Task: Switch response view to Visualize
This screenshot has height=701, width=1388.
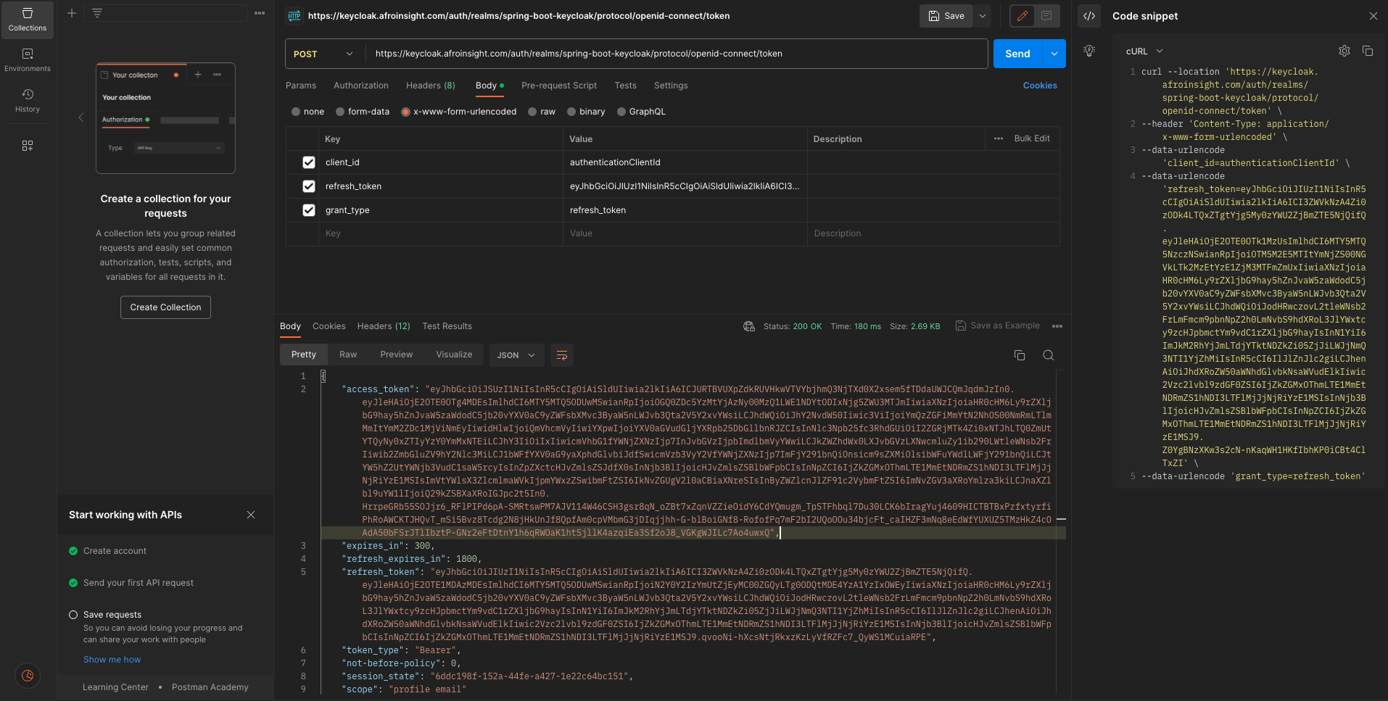Action: pos(454,354)
